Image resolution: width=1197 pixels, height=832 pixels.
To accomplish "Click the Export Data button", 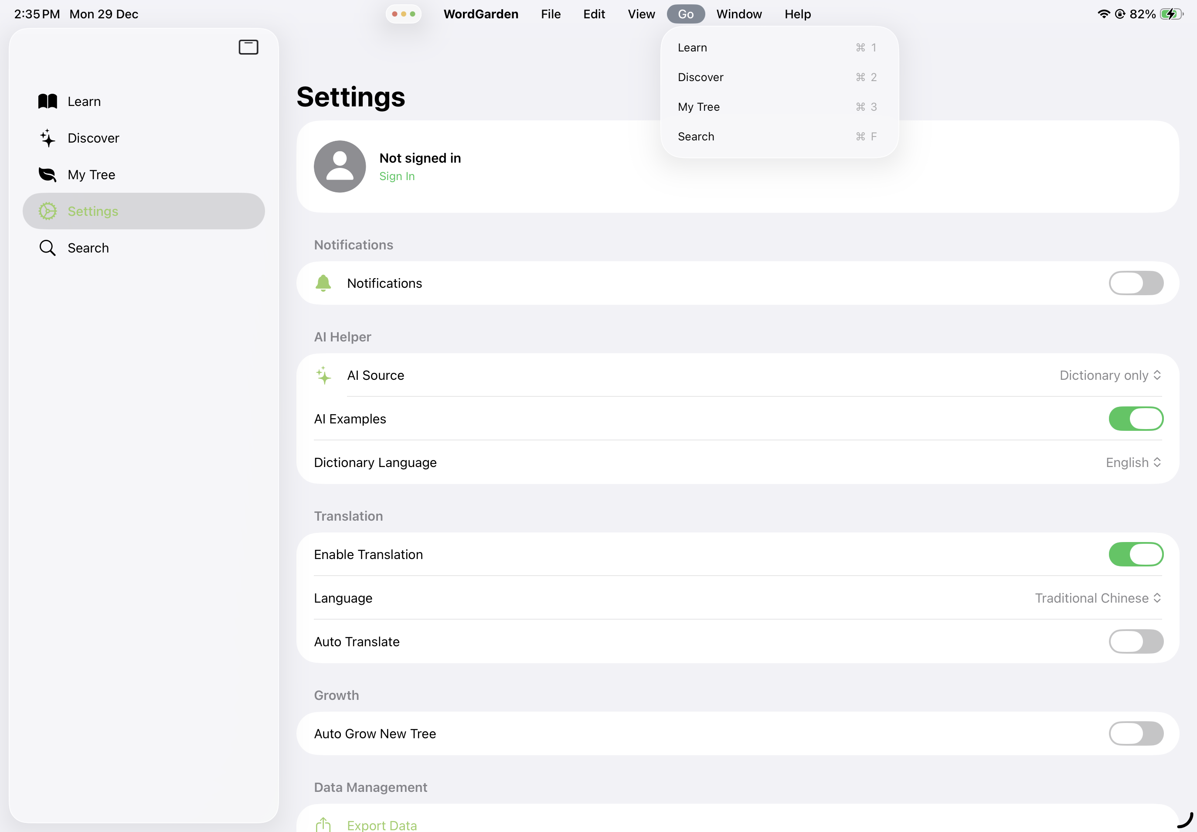I will [382, 825].
